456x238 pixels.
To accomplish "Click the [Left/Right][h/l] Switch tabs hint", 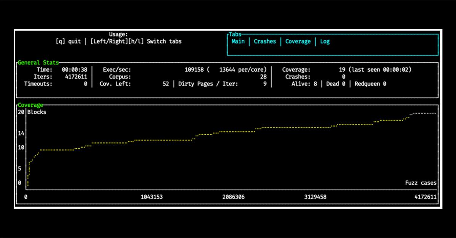I will [x=136, y=41].
